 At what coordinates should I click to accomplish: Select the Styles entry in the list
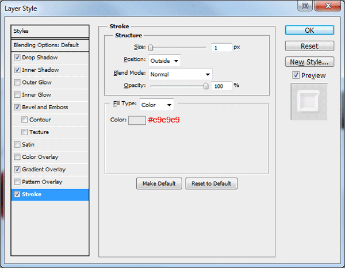click(x=50, y=31)
